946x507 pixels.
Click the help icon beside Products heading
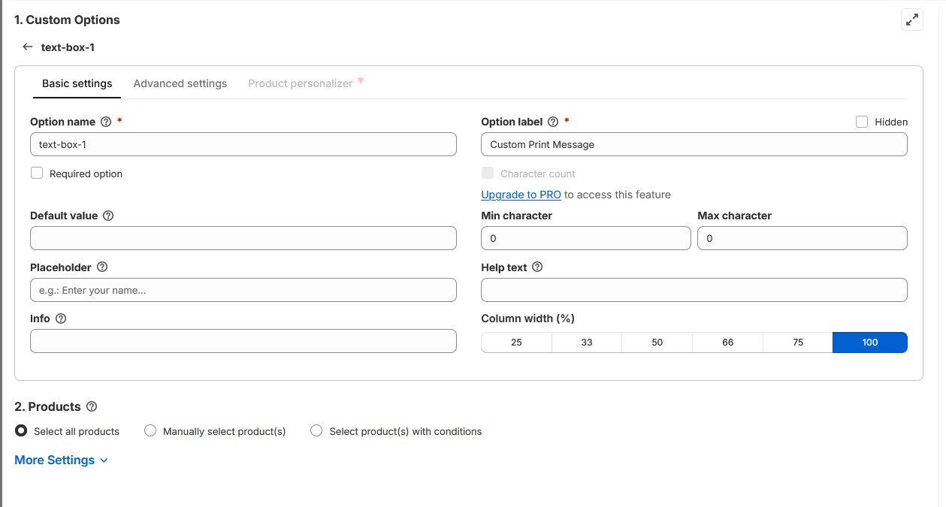click(x=92, y=406)
